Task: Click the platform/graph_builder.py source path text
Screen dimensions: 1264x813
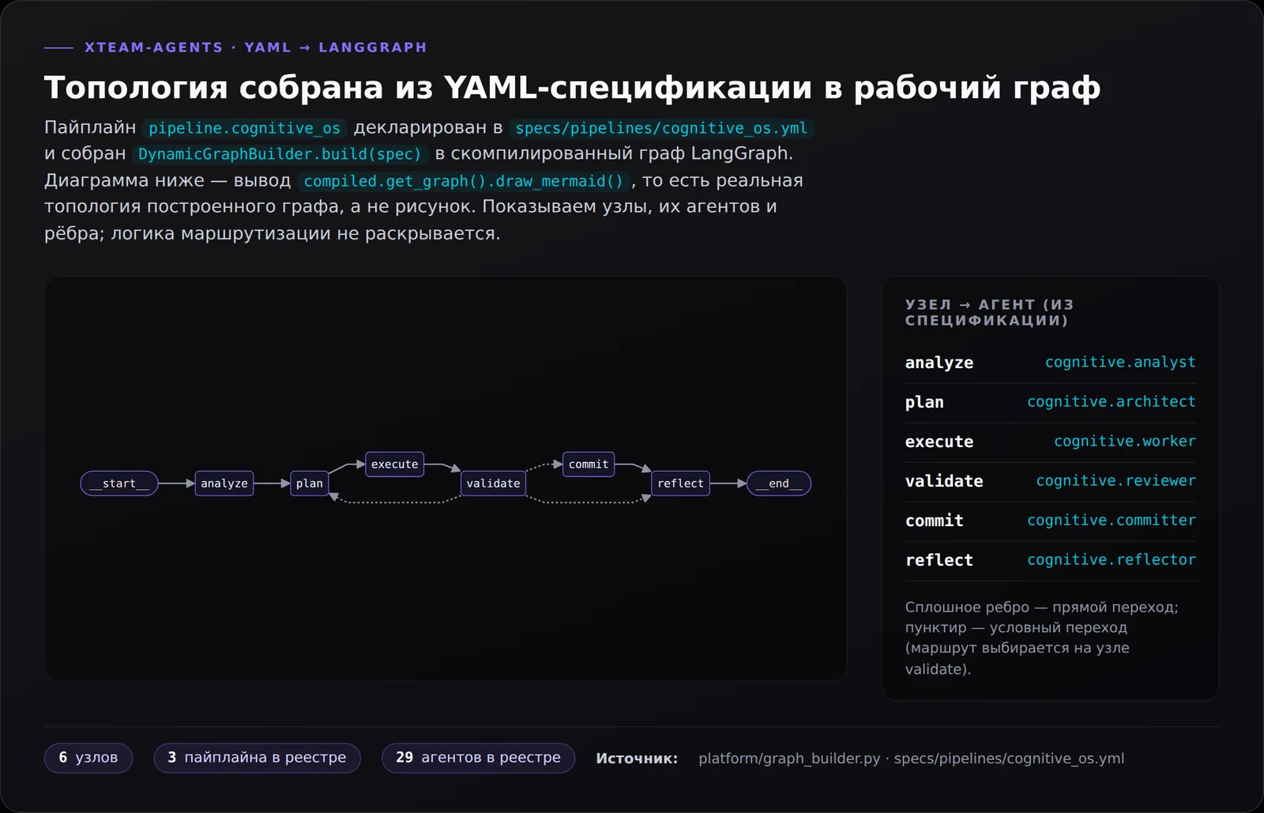Action: point(789,758)
